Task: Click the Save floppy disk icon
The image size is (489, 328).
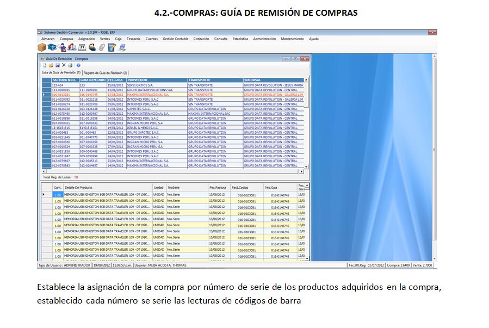Action: point(58,65)
